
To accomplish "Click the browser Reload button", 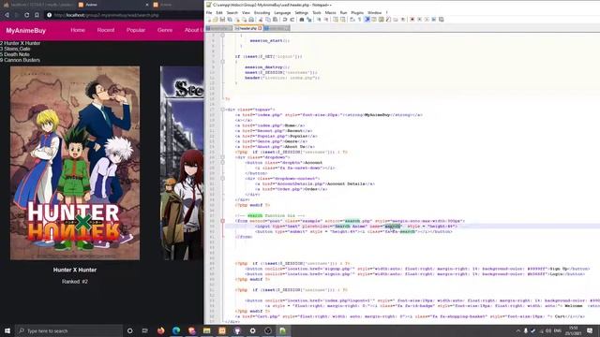I will [26, 15].
